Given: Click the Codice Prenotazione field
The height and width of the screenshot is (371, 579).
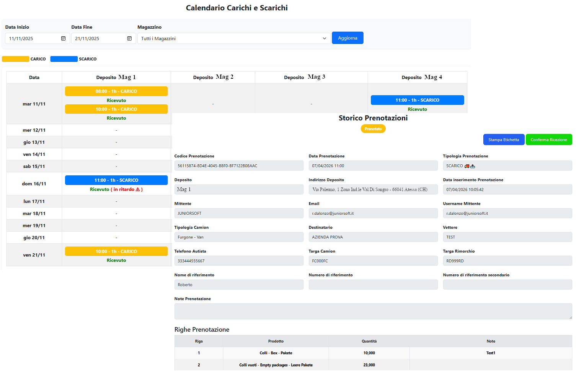Looking at the screenshot, I should (239, 166).
